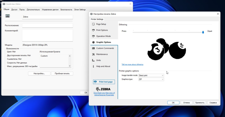
Task: Close the Zebra properties window
Action: (x=130, y=4)
